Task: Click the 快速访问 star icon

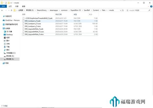Action: coord(4,16)
